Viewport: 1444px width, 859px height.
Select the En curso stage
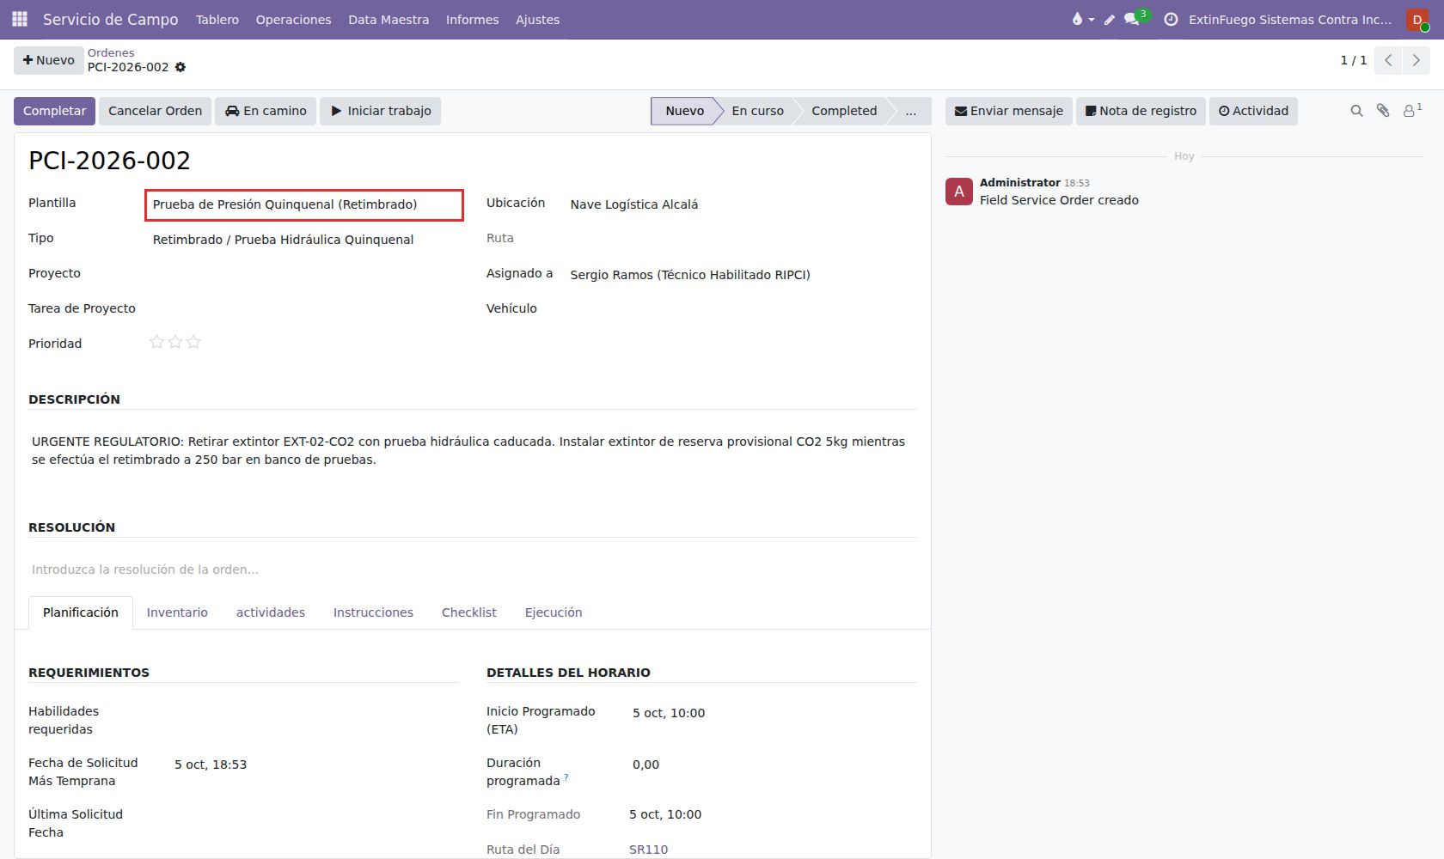(757, 111)
